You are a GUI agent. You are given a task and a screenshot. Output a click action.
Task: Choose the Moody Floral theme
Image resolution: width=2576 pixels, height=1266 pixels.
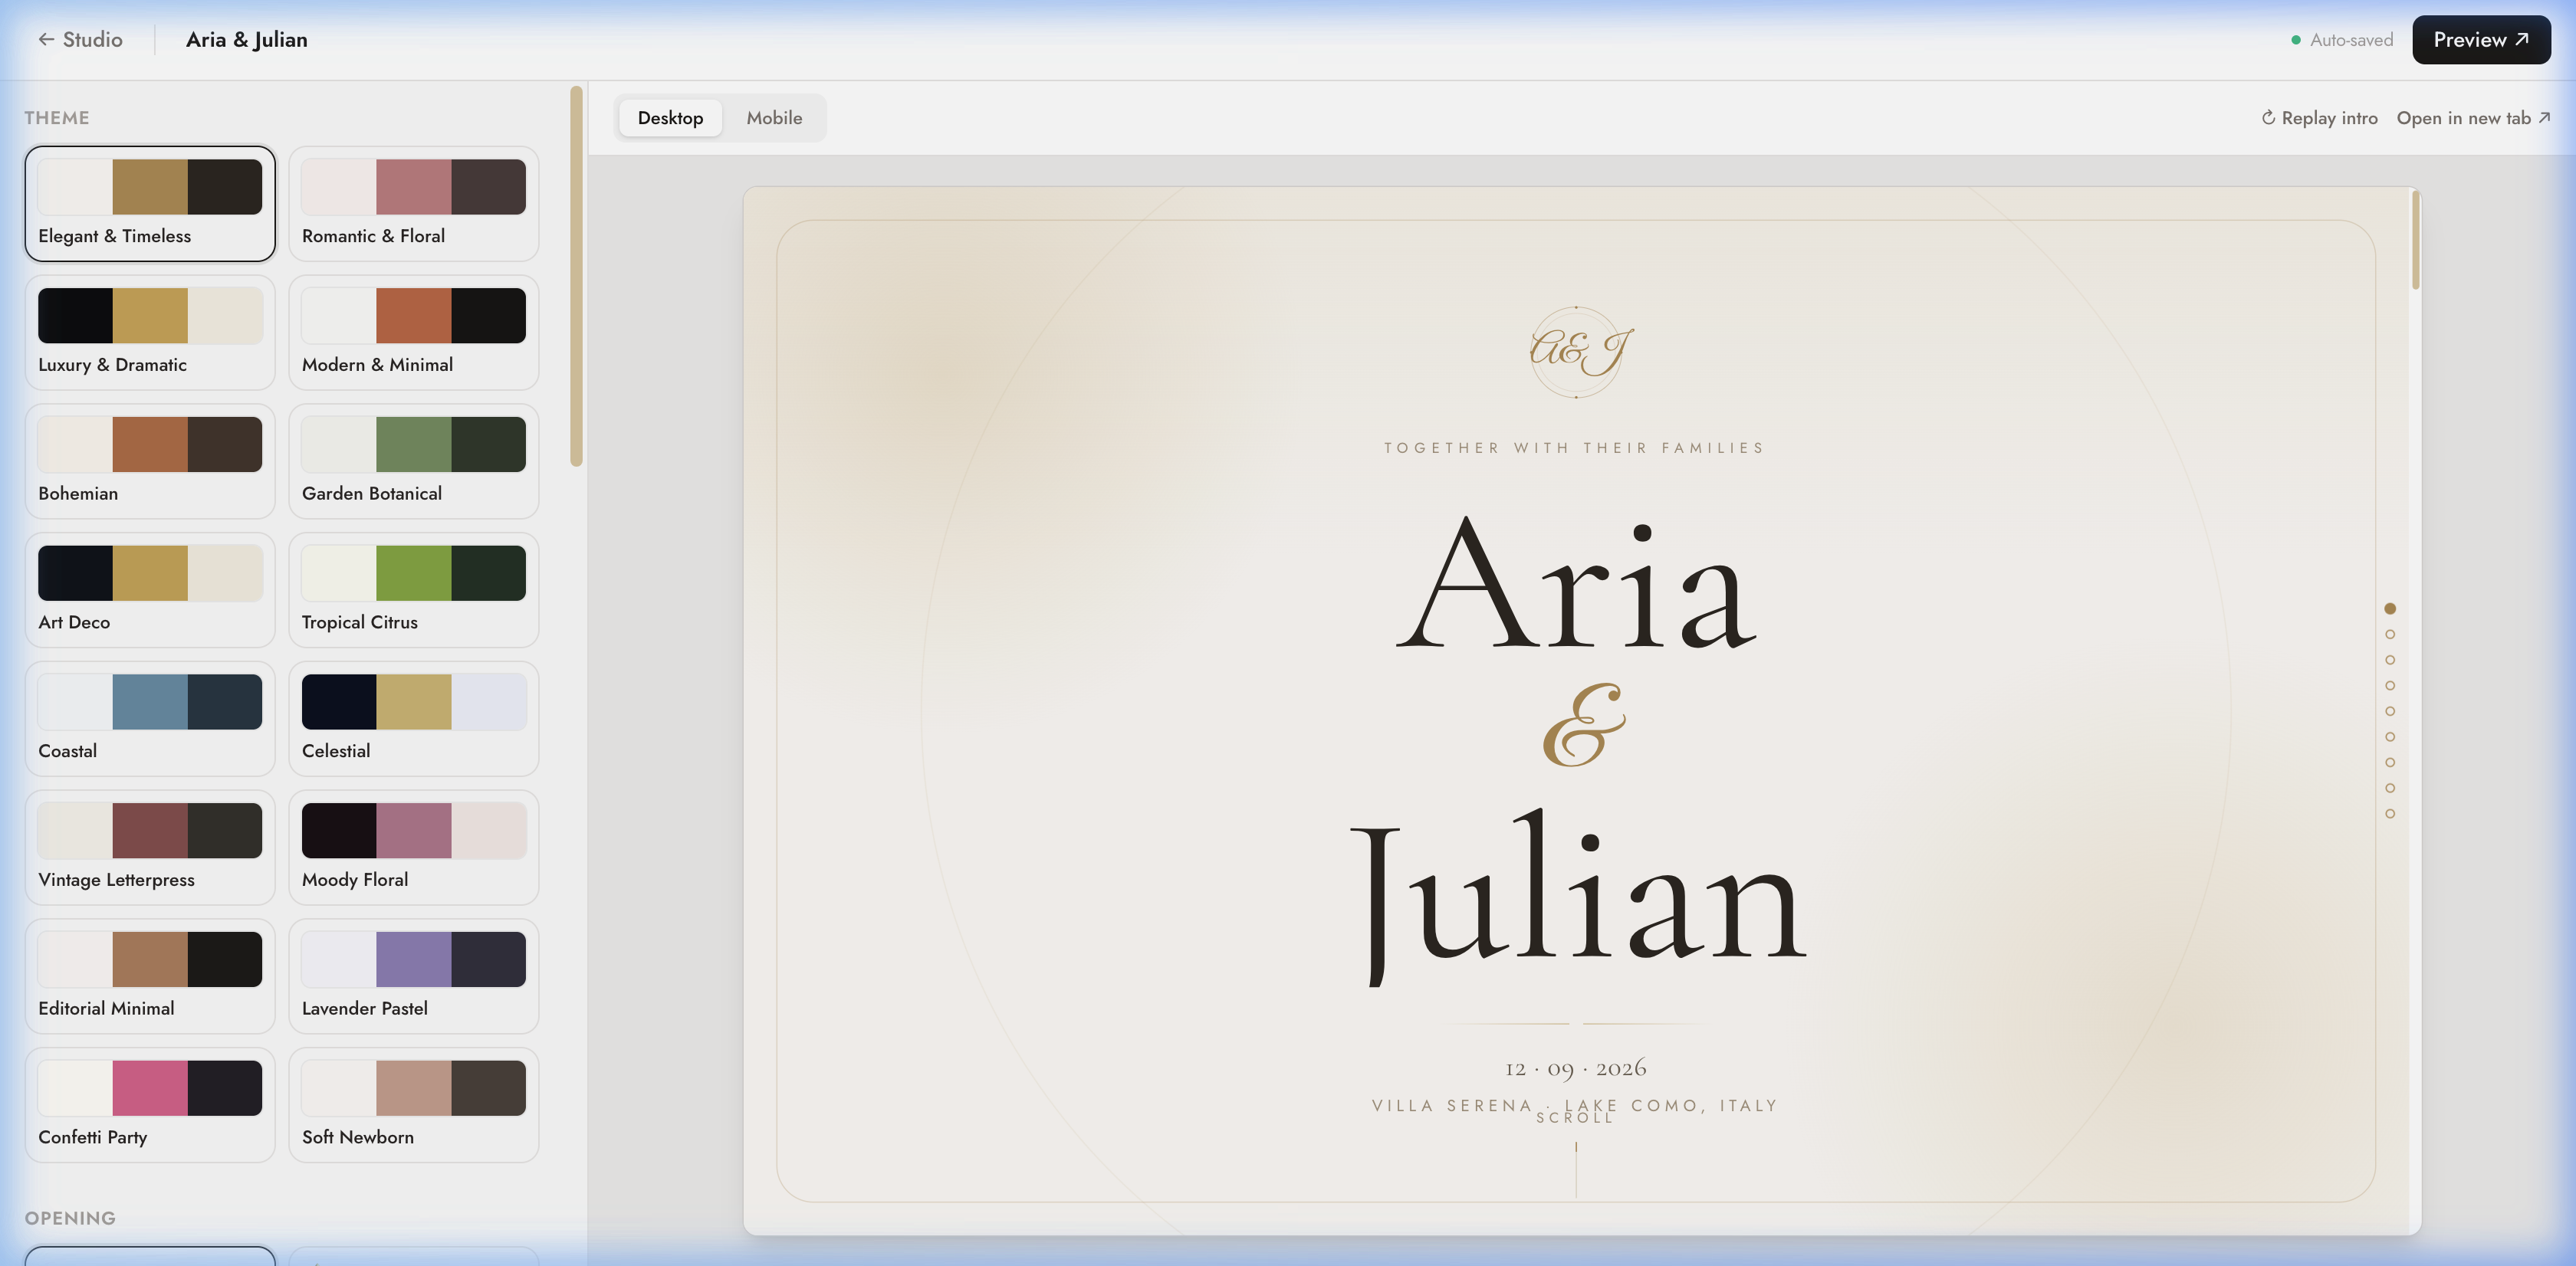pos(414,848)
